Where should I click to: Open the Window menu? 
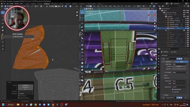[17, 4]
